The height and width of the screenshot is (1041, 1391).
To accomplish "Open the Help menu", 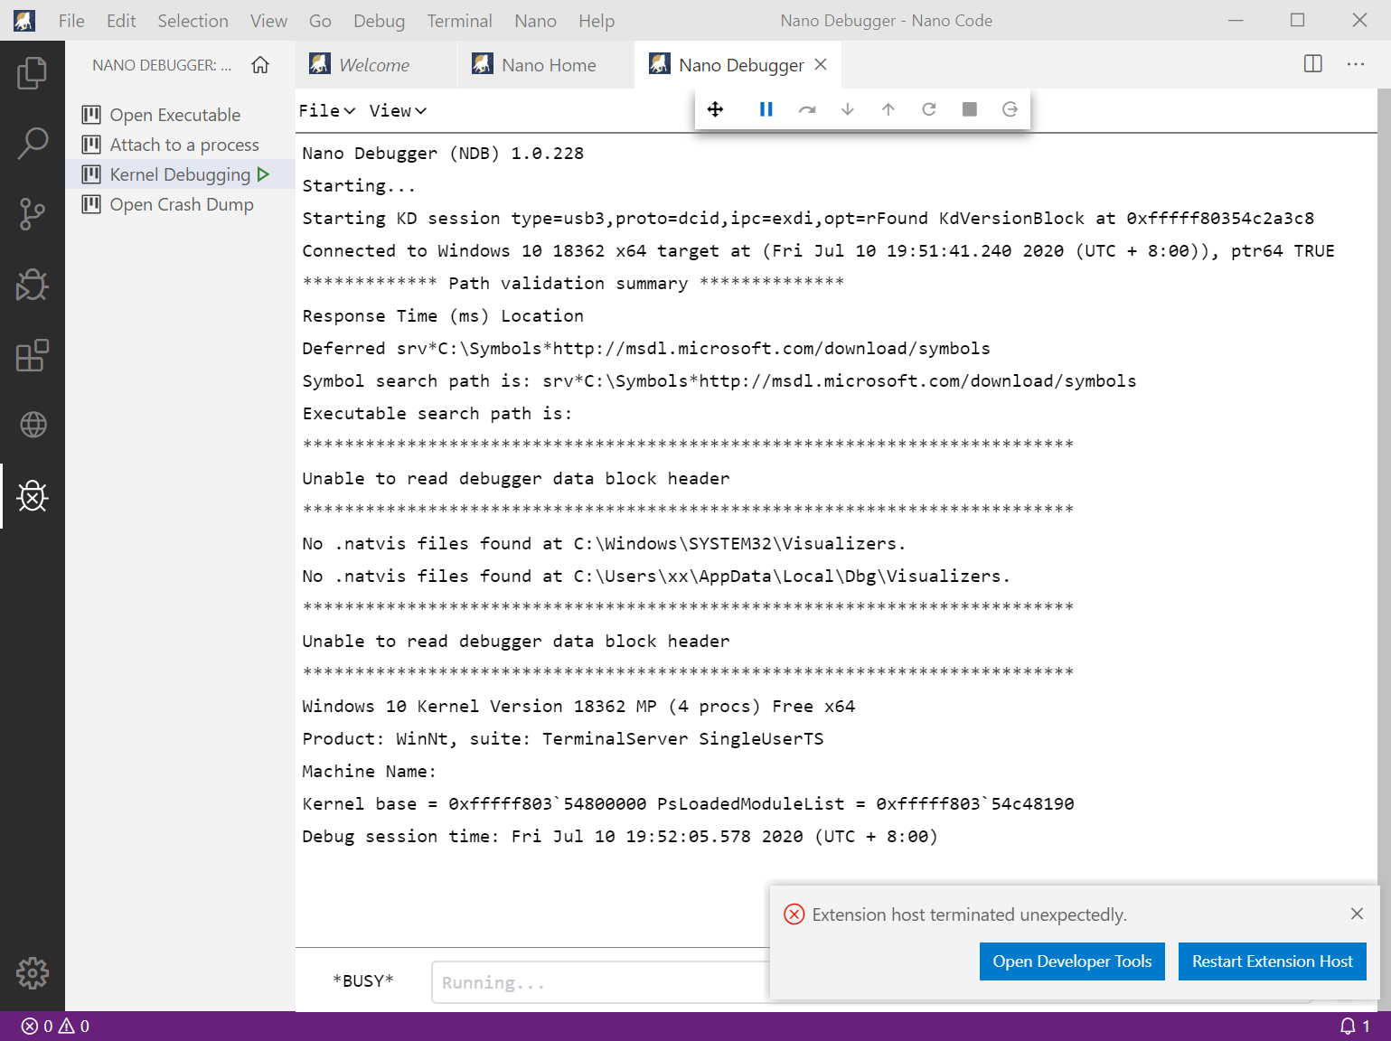I will click(597, 21).
